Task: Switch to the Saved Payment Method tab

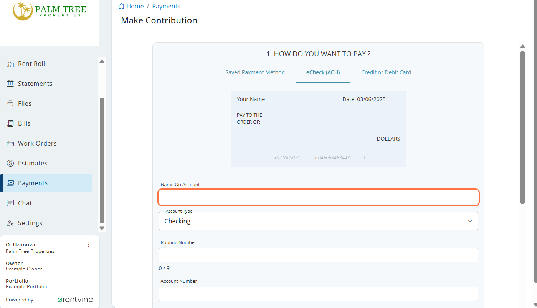Action: pyautogui.click(x=255, y=72)
